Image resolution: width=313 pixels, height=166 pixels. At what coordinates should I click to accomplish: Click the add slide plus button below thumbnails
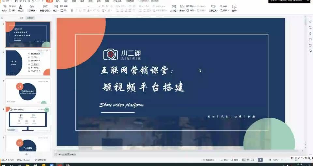26,154
